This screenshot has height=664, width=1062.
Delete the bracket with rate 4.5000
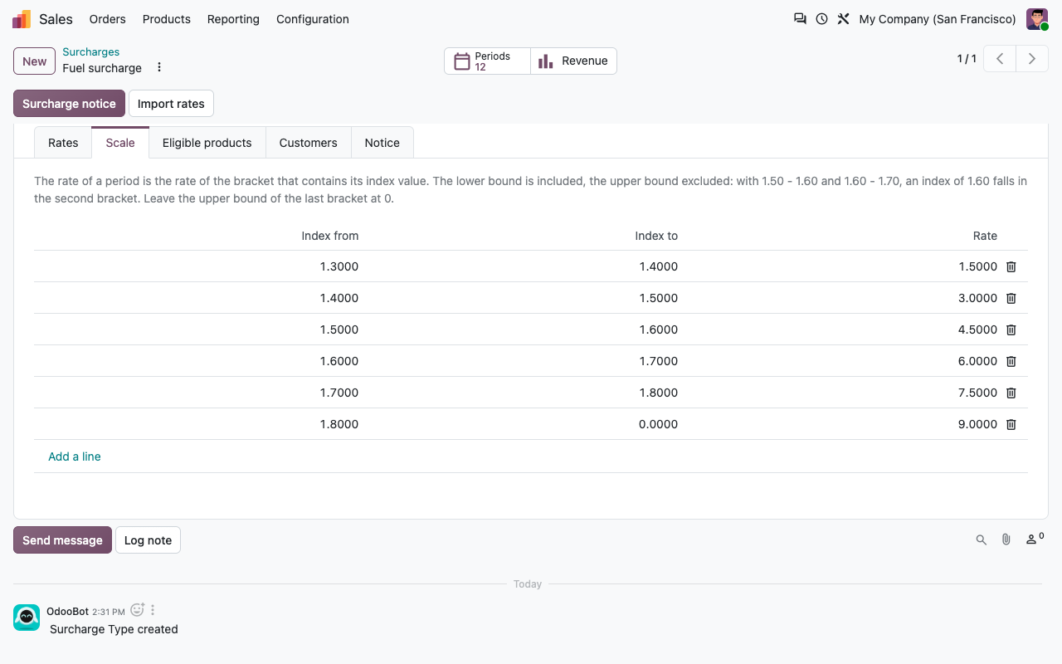[x=1011, y=330]
